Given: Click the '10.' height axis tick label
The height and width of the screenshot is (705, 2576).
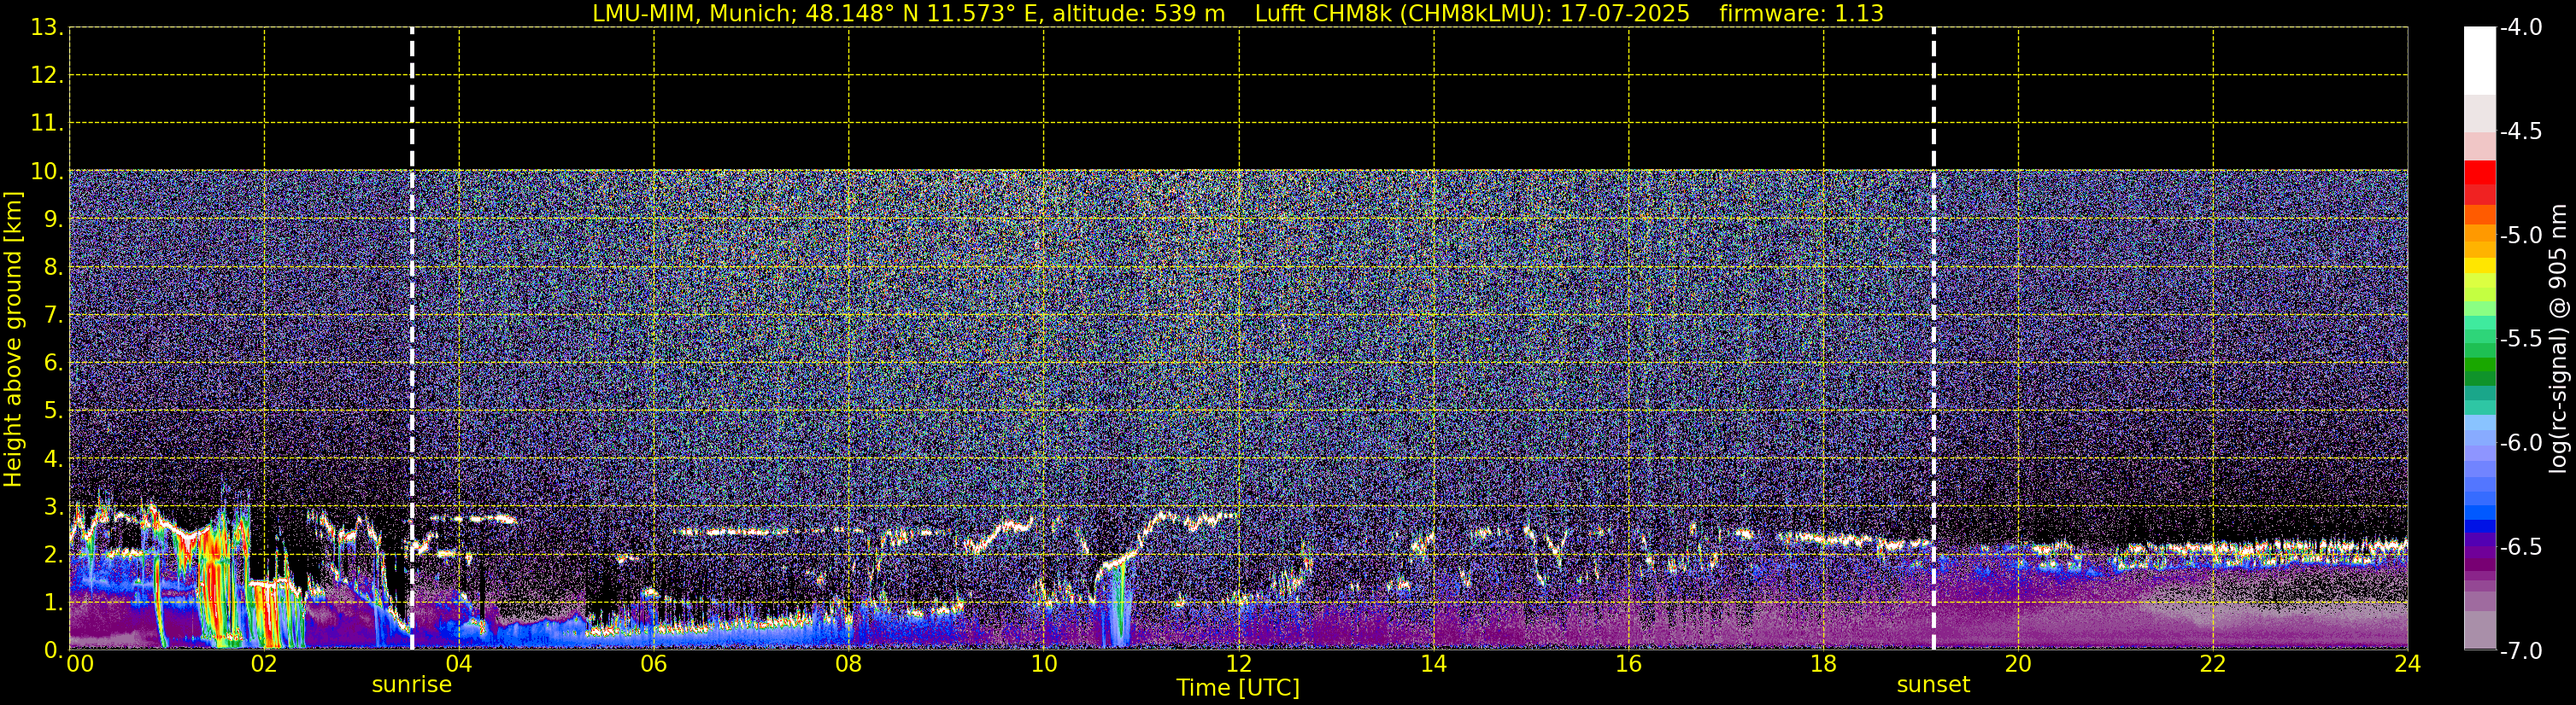Looking at the screenshot, I should tap(46, 172).
